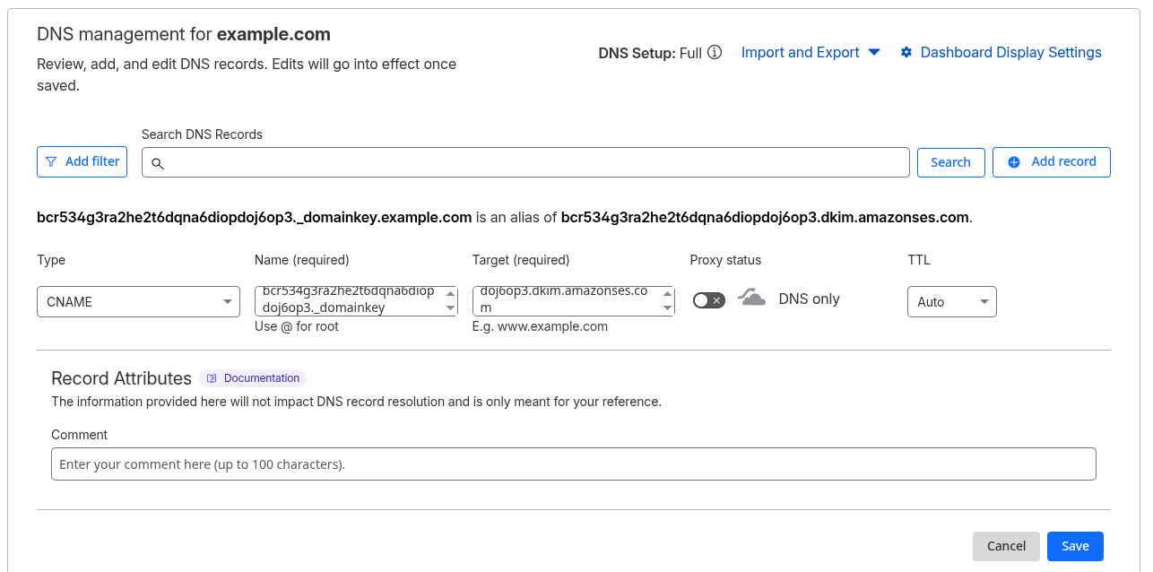1153x572 pixels.
Task: Click the Search button
Action: pos(950,162)
